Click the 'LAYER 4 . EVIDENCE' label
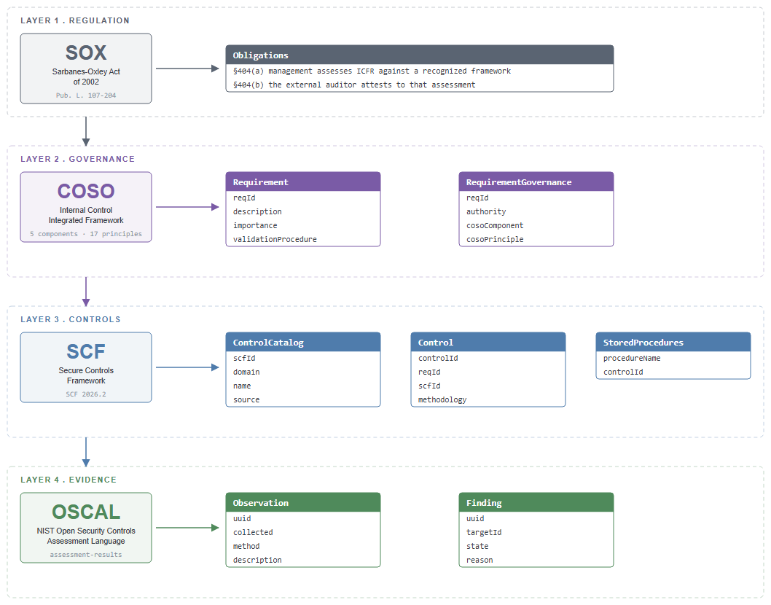 [x=69, y=480]
